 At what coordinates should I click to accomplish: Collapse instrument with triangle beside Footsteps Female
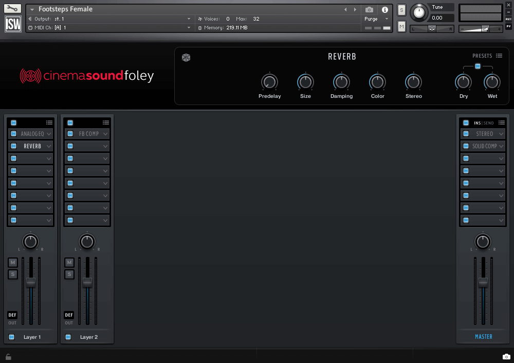(32, 10)
